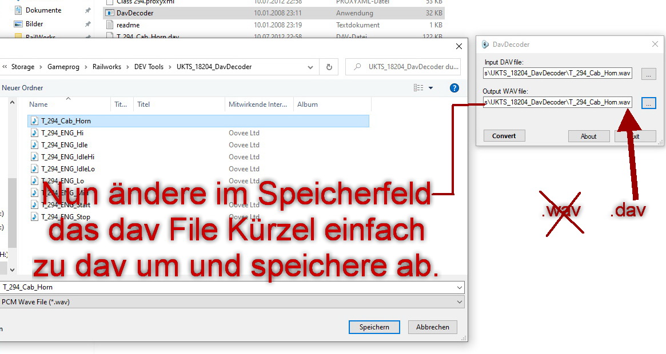
Task: Click the readme document file icon
Action: coord(110,25)
